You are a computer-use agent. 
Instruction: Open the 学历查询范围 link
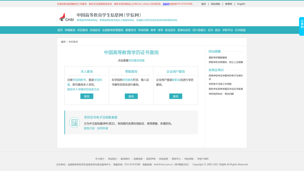tap(137, 61)
